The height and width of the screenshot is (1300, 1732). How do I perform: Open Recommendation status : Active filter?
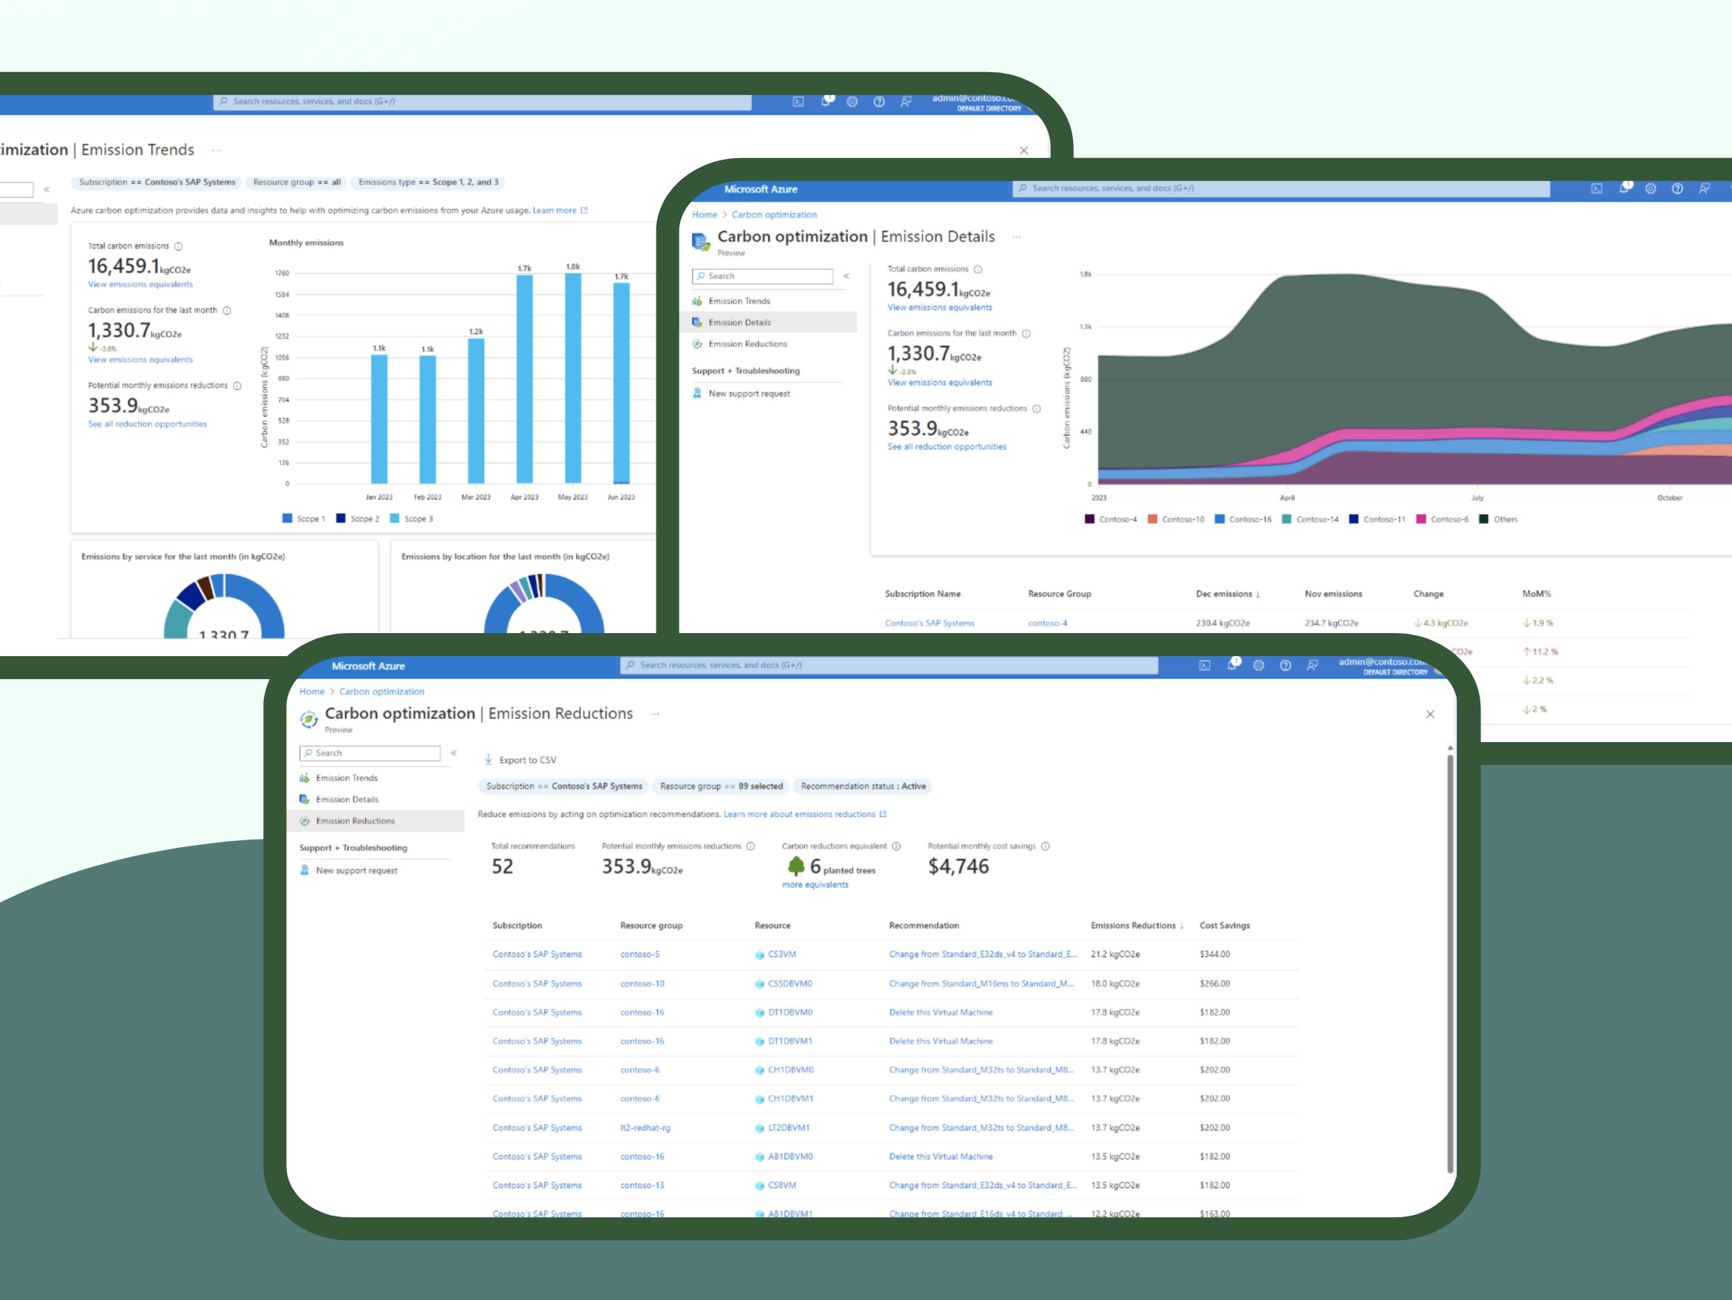coord(863,786)
